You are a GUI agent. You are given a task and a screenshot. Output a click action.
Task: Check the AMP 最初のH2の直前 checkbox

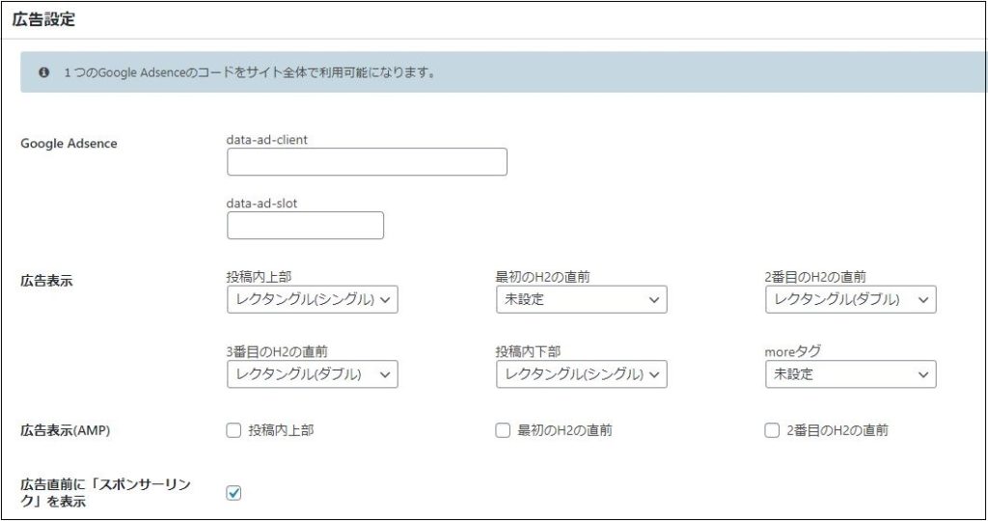click(x=503, y=431)
